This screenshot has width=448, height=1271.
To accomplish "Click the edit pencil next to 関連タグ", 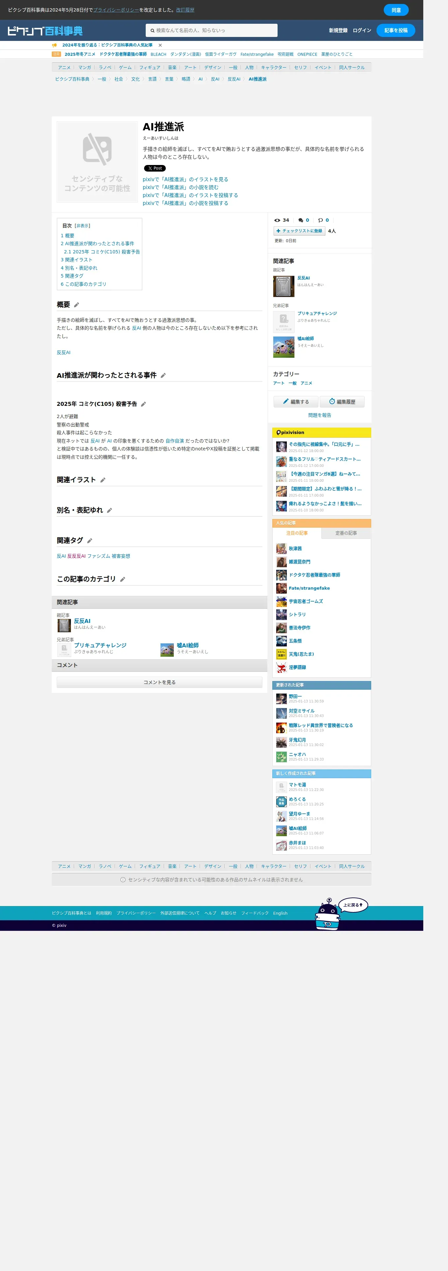I will point(90,541).
